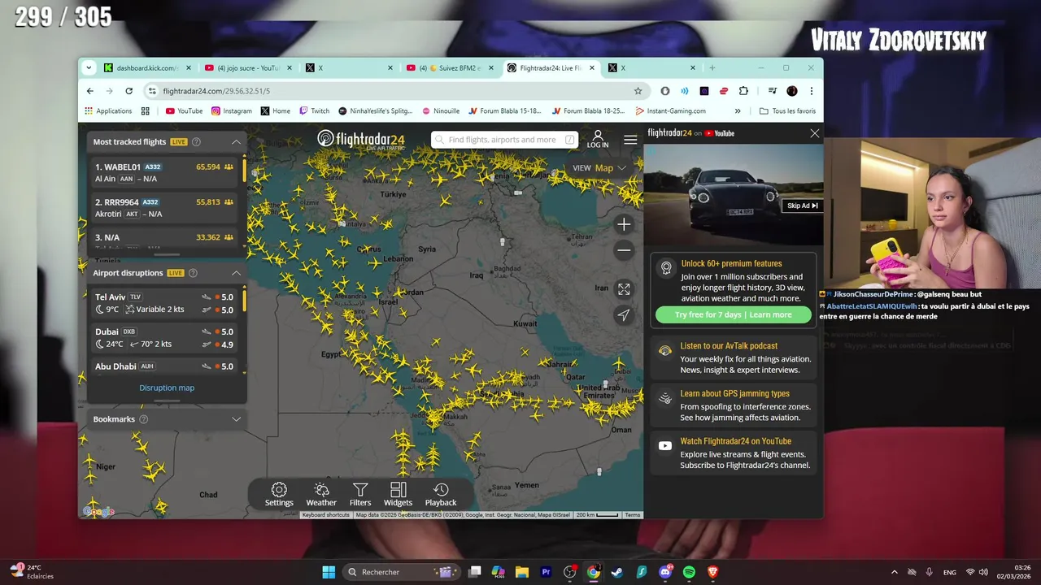The width and height of the screenshot is (1041, 585).
Task: Open a new Chrome tab
Action: coord(712,68)
